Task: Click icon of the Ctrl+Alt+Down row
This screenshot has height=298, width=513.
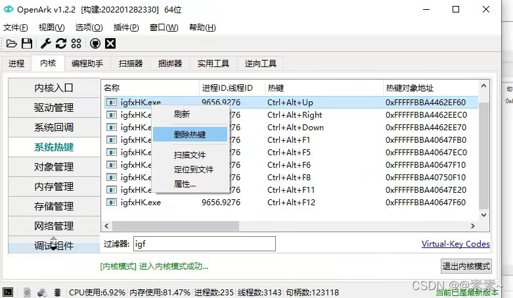Action: pyautogui.click(x=112, y=127)
